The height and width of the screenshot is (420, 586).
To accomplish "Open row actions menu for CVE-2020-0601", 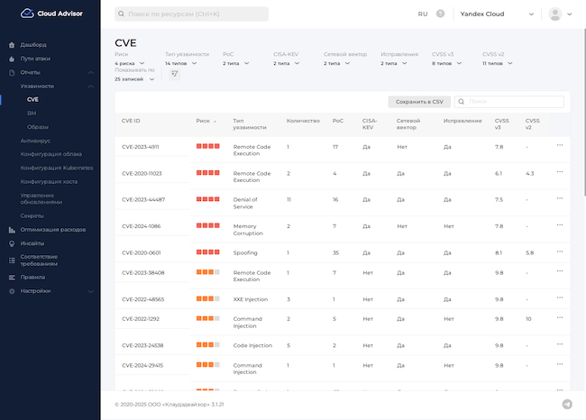I will point(559,252).
